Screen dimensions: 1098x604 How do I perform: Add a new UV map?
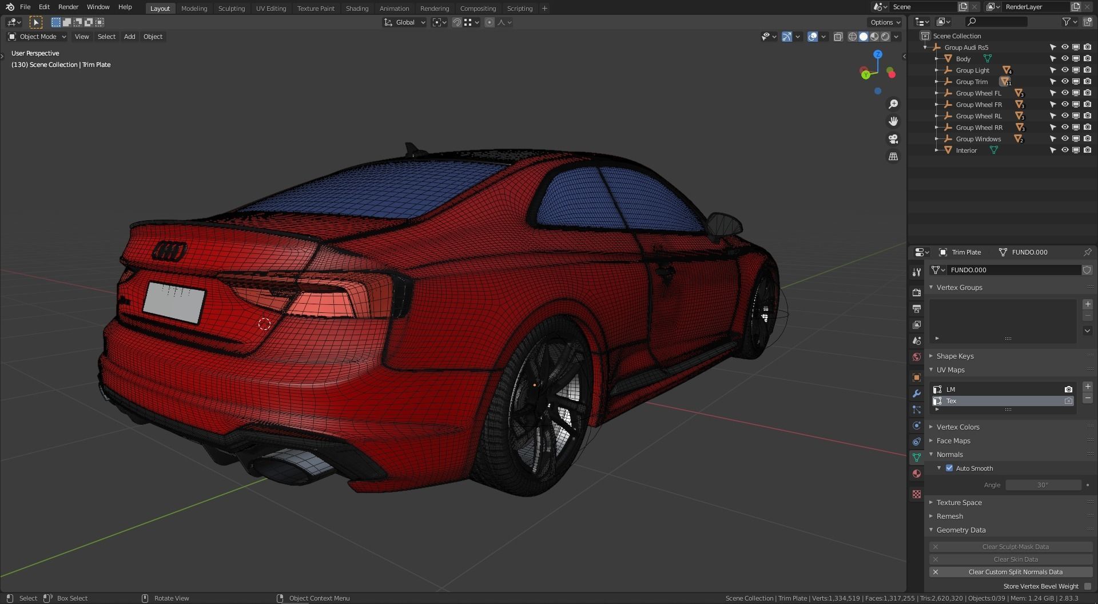pos(1088,387)
